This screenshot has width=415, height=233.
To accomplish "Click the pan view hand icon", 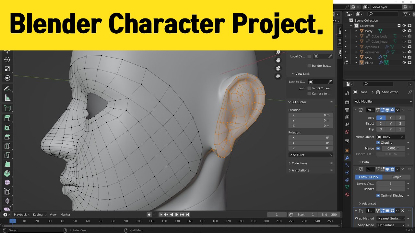I will point(278,60).
